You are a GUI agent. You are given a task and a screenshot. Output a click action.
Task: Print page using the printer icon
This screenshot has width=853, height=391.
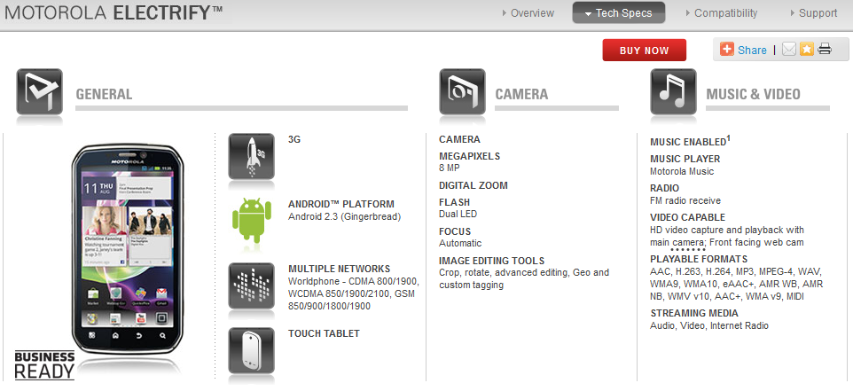(825, 49)
